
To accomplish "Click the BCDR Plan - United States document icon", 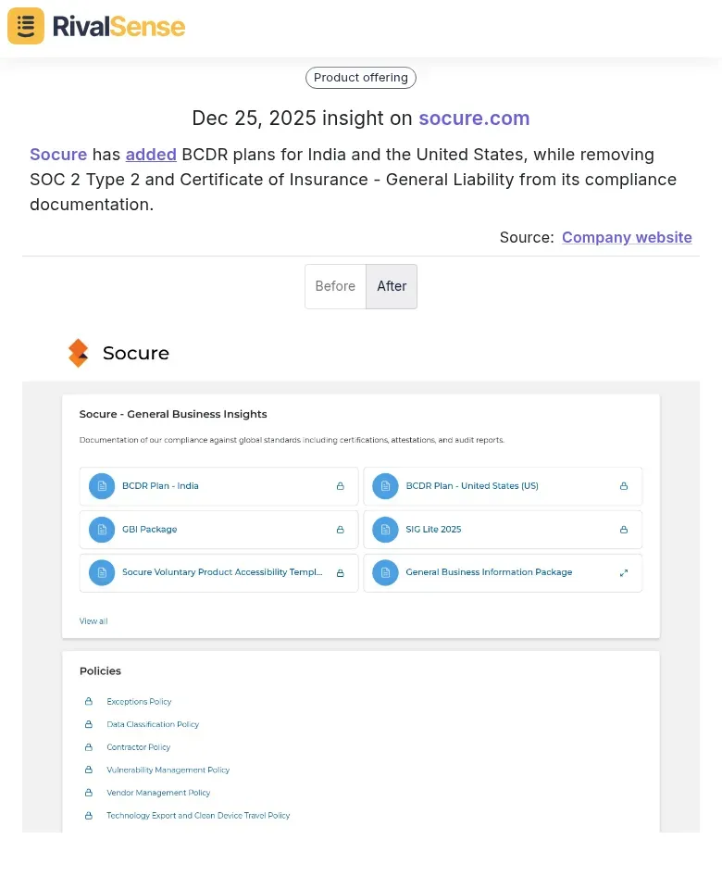I will point(385,485).
